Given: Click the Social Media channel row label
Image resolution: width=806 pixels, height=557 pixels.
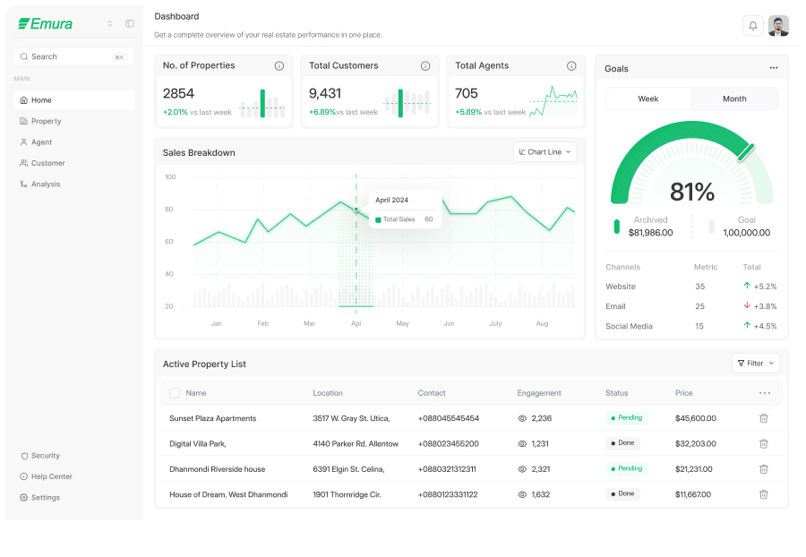Looking at the screenshot, I should pyautogui.click(x=629, y=326).
